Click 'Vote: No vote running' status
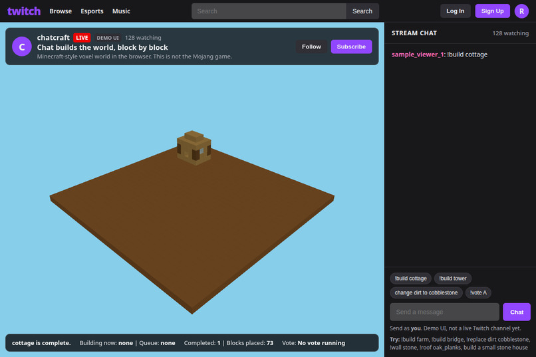536x357 pixels. [x=313, y=343]
